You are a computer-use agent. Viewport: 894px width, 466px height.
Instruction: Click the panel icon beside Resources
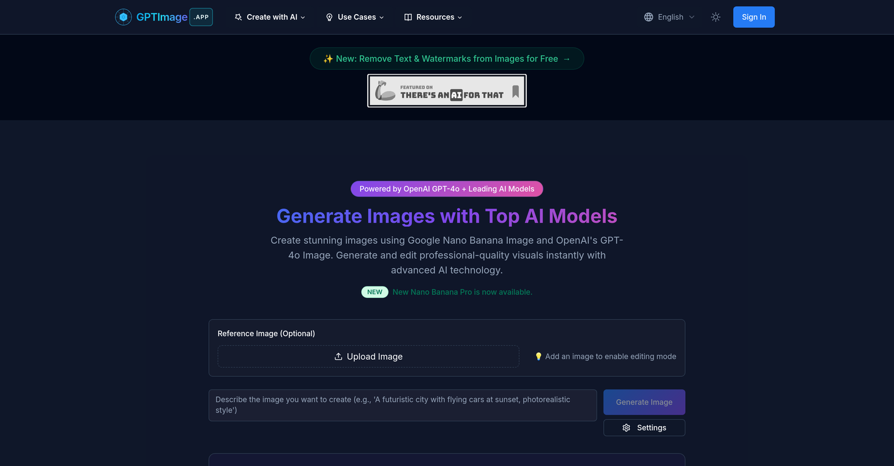click(408, 17)
